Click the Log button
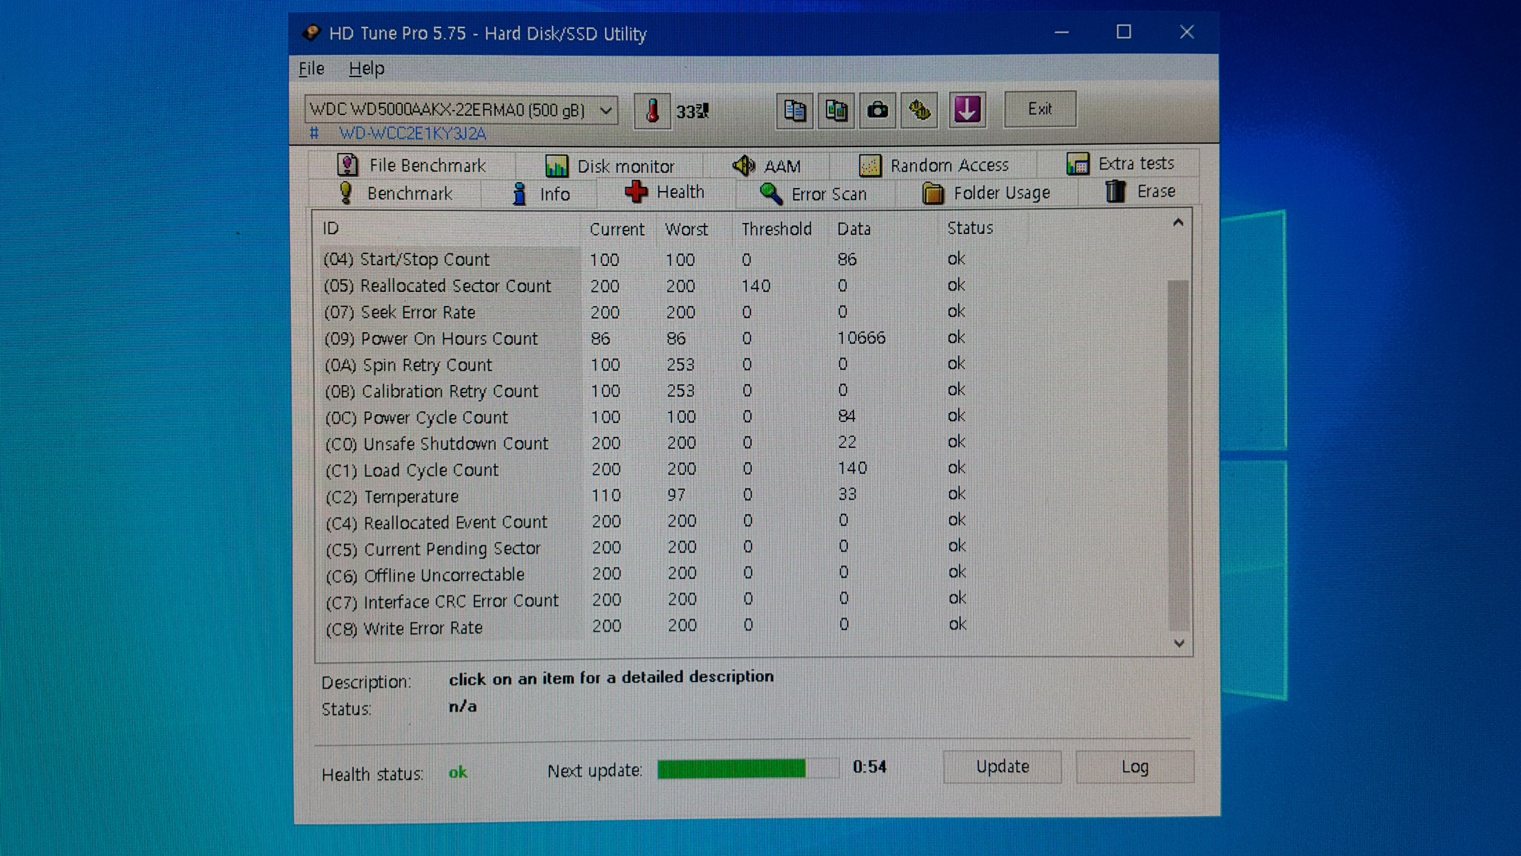Image resolution: width=1521 pixels, height=856 pixels. [1134, 767]
